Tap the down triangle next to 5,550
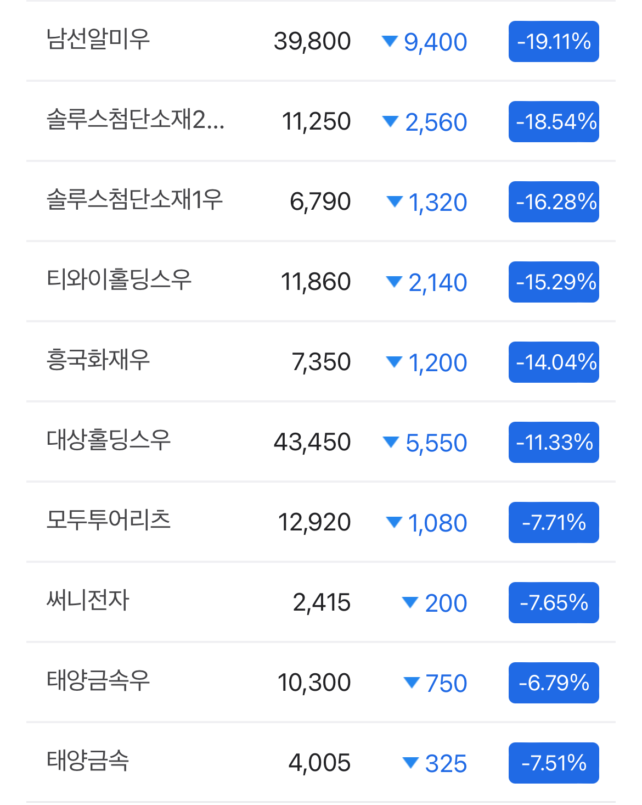642x805 pixels. point(391,442)
